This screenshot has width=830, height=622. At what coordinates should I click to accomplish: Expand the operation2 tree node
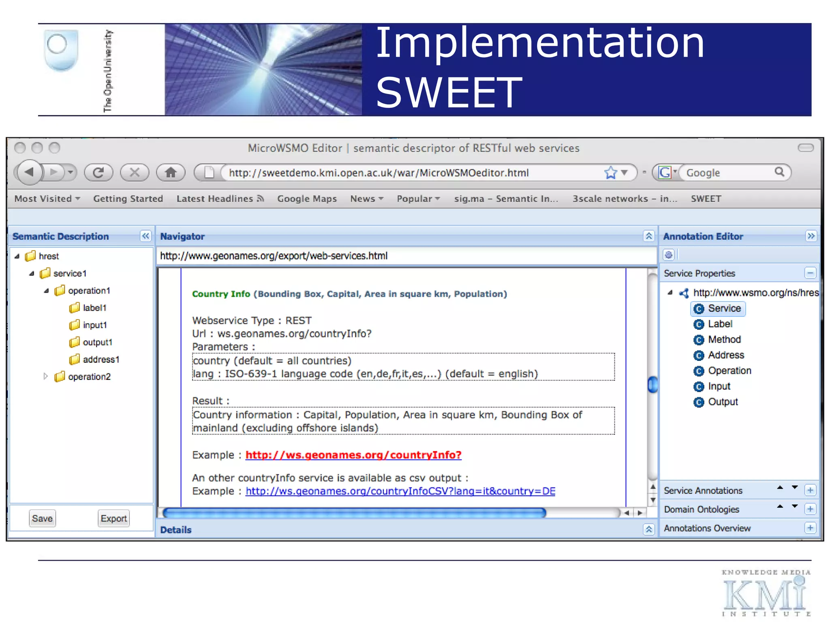tap(46, 377)
